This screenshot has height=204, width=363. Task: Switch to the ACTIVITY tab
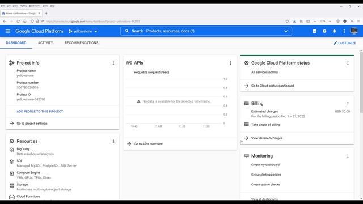click(x=45, y=43)
